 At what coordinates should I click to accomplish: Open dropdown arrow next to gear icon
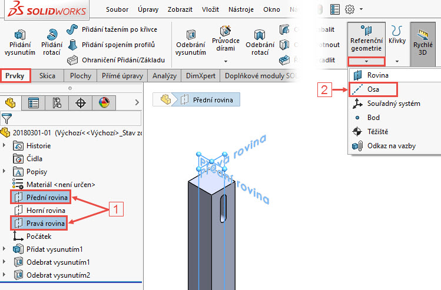click(x=361, y=9)
